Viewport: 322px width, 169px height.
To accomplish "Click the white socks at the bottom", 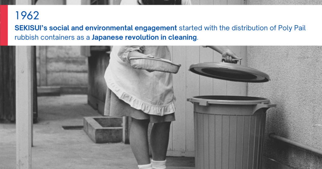I will click(152, 164).
